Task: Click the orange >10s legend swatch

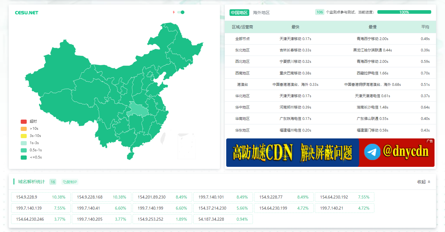Action: coord(24,129)
